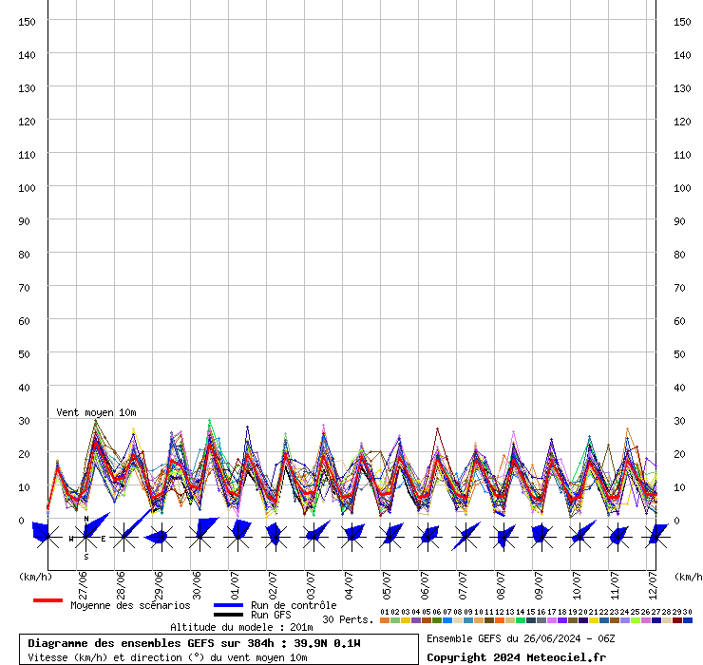Viewport: 703px width, 665px height.
Task: Click the Meteociel.fr copyright text
Action: click(516, 657)
